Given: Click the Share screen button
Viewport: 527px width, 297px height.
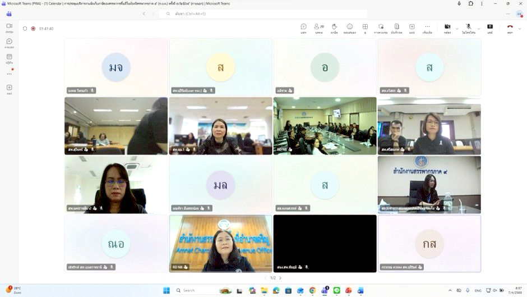Looking at the screenshot, I should [489, 28].
